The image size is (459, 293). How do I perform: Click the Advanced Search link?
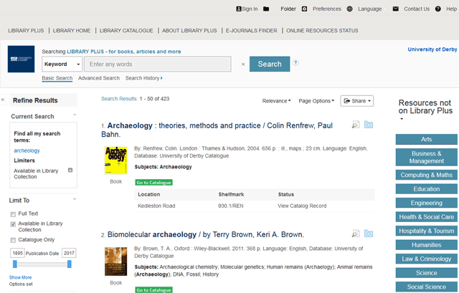click(x=99, y=78)
